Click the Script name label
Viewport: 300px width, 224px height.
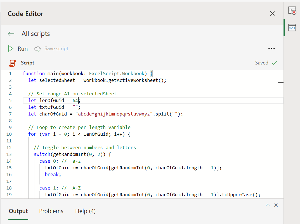point(28,63)
